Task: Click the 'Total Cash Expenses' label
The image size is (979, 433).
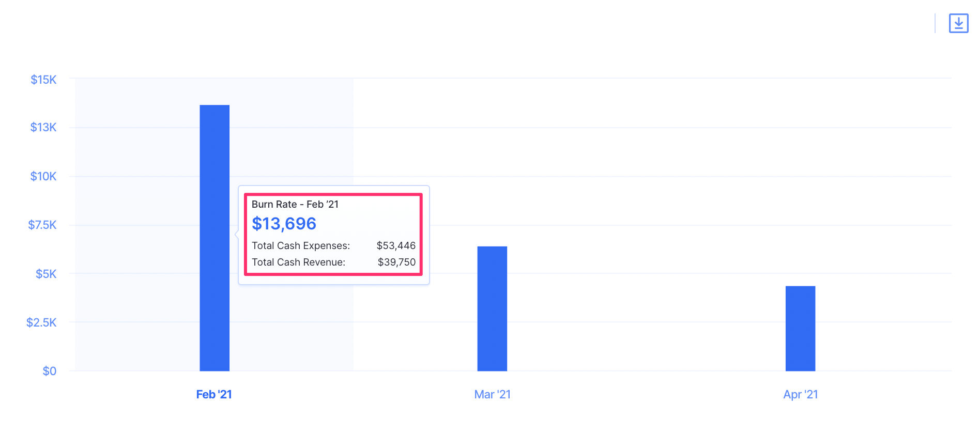Action: pos(300,245)
